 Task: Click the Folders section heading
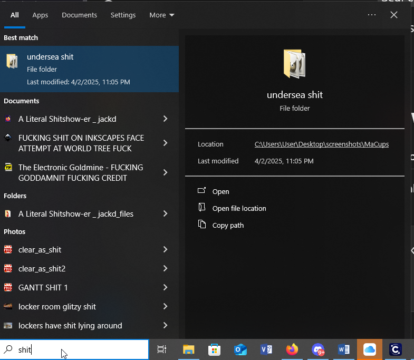coord(15,196)
